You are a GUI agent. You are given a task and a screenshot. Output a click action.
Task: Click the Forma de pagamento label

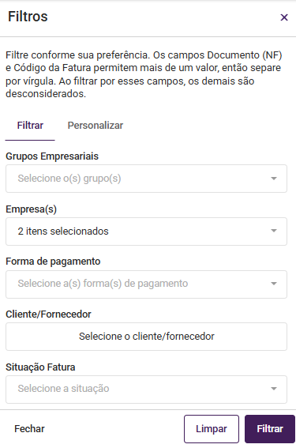click(x=53, y=262)
